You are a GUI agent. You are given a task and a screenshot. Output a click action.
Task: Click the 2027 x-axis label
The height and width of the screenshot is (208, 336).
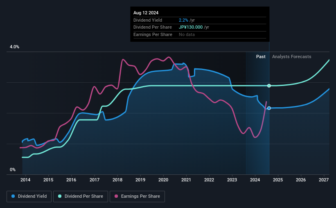[324, 180]
